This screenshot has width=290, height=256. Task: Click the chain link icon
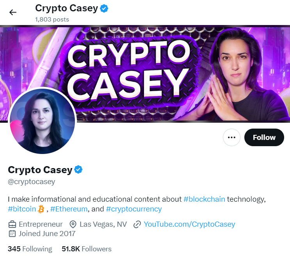click(x=137, y=224)
